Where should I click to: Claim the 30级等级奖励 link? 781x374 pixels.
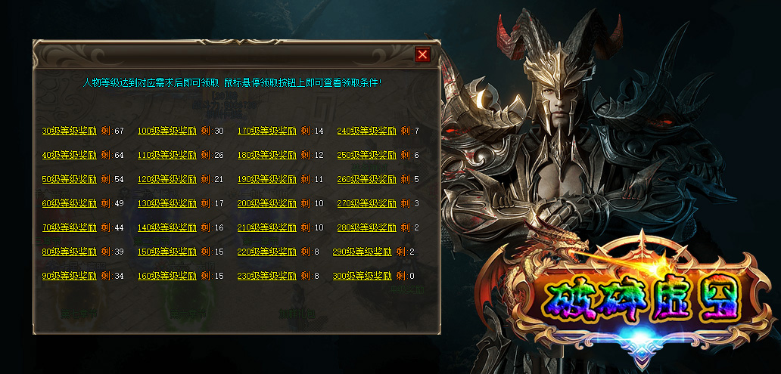[69, 131]
